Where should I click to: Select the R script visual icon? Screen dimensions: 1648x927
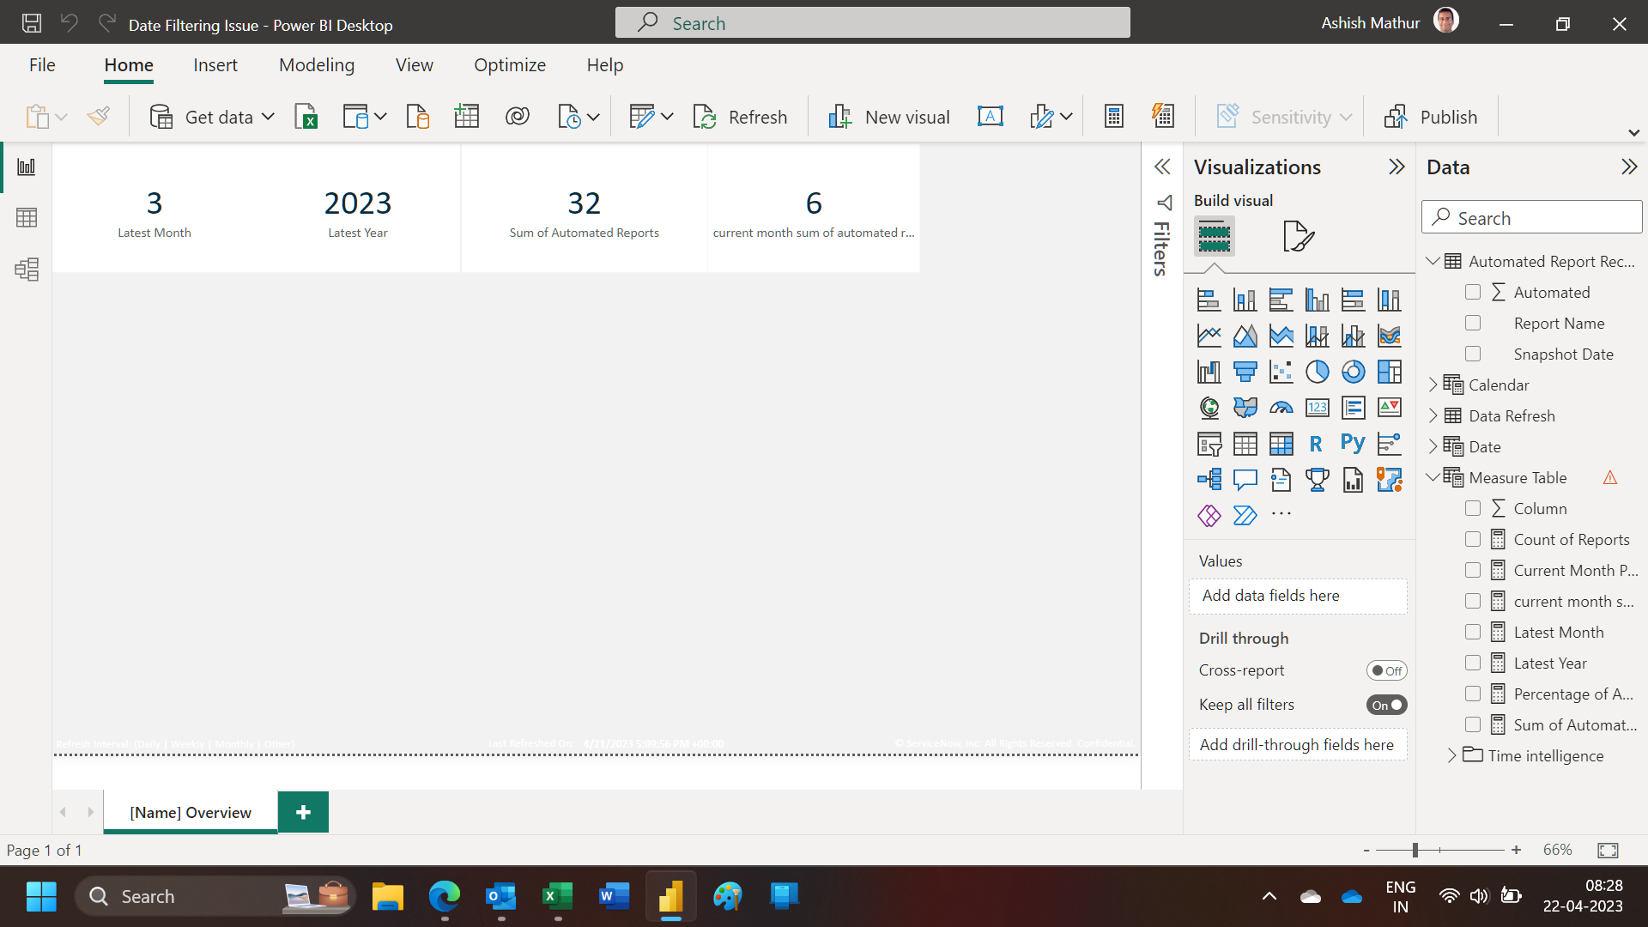click(1317, 444)
